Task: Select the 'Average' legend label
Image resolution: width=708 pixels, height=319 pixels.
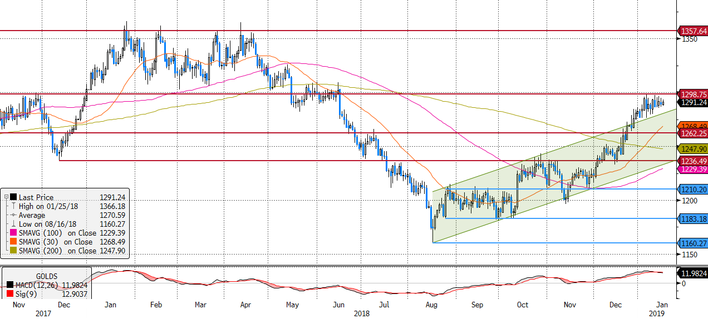Action: coord(32,215)
